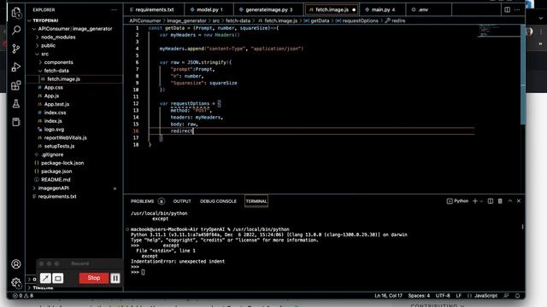Open the Search view in activity bar
The width and height of the screenshot is (547, 307).
click(x=16, y=31)
